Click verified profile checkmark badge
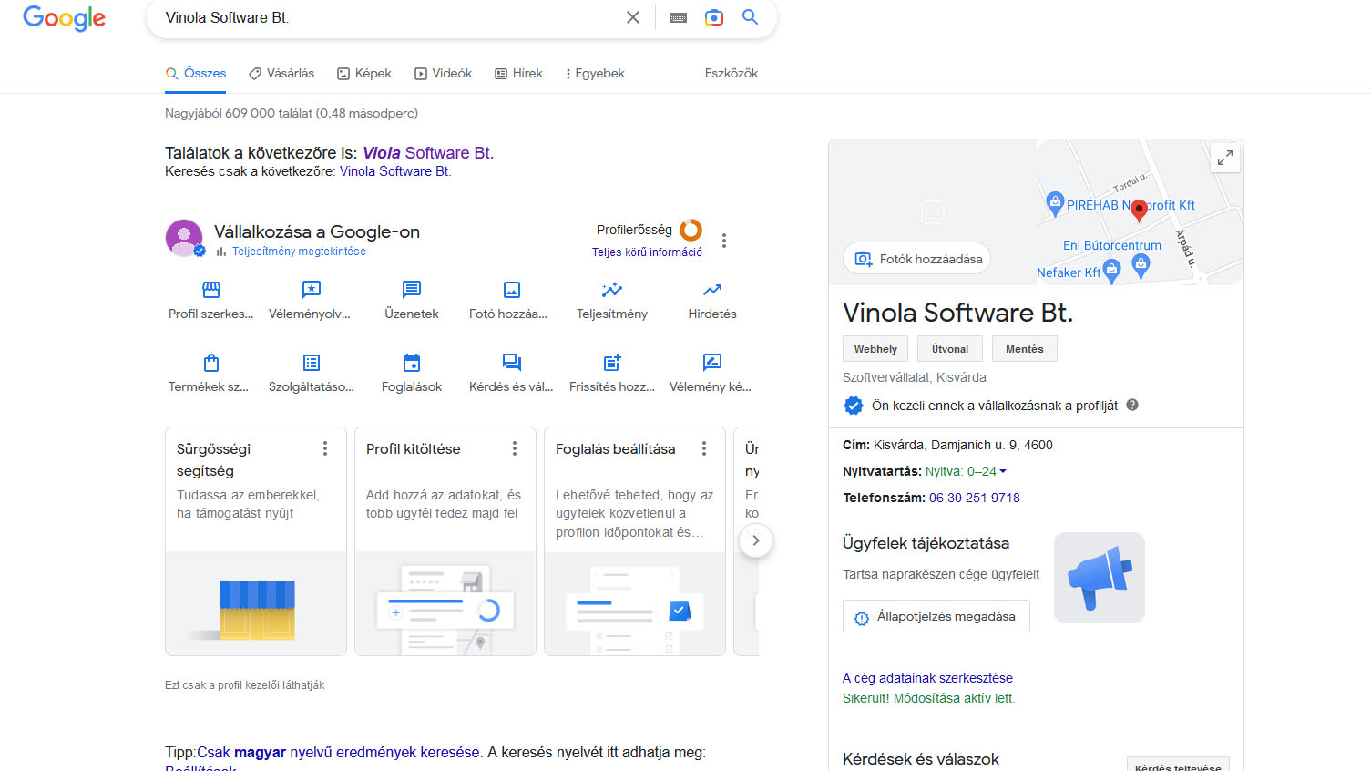 point(854,406)
